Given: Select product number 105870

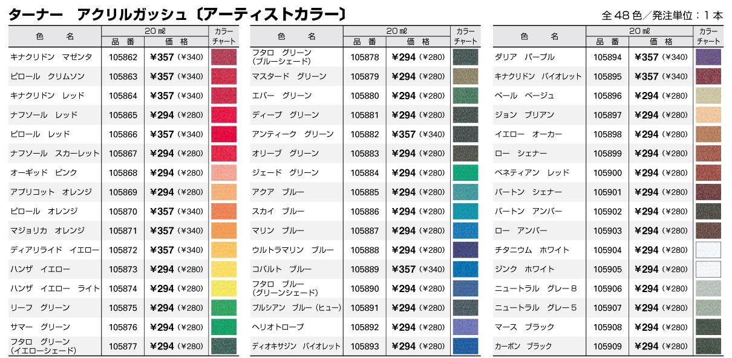Looking at the screenshot, I should (x=123, y=212).
